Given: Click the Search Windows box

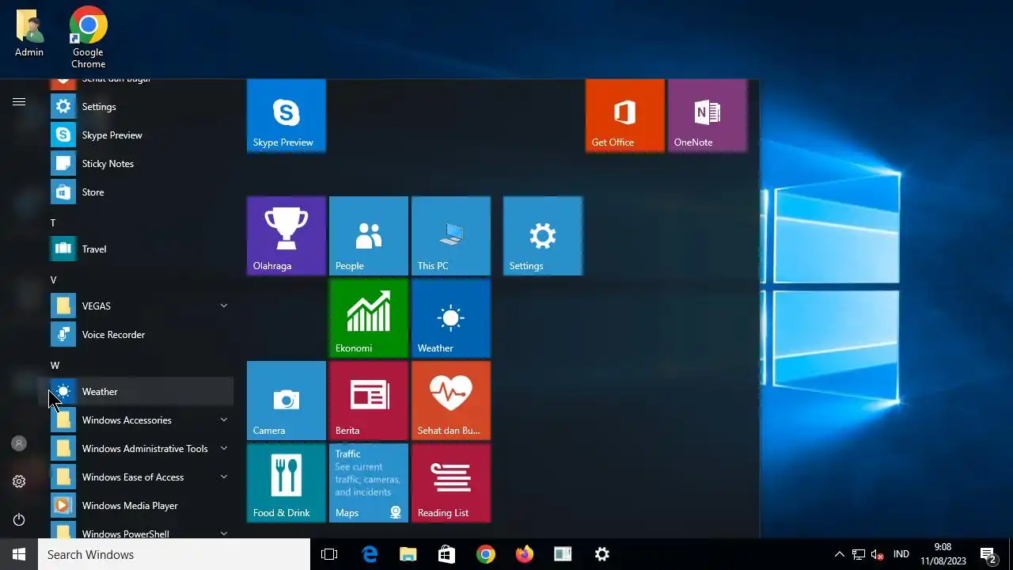Looking at the screenshot, I should (x=174, y=554).
